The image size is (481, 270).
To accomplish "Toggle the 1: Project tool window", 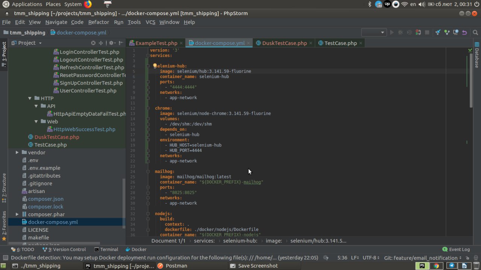I will (4, 54).
